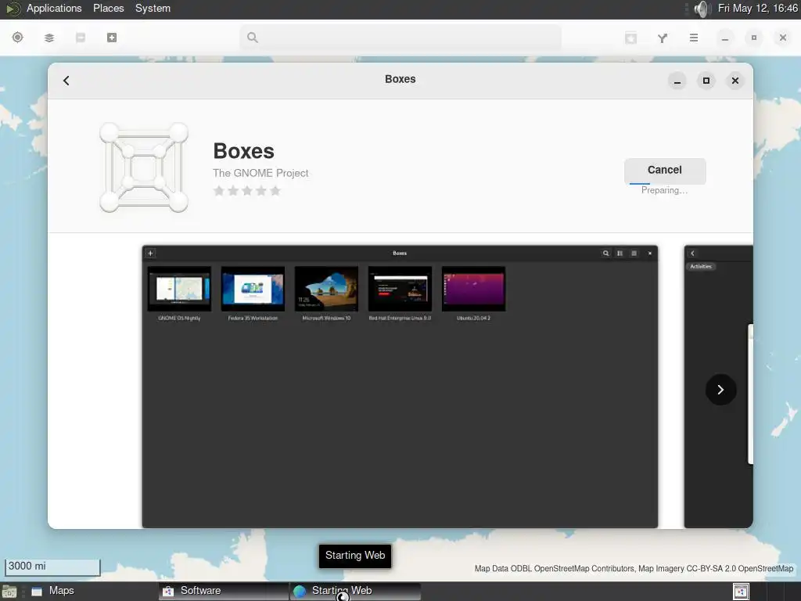Click the Maps zoom in plus icon
The image size is (801, 601).
coord(112,38)
